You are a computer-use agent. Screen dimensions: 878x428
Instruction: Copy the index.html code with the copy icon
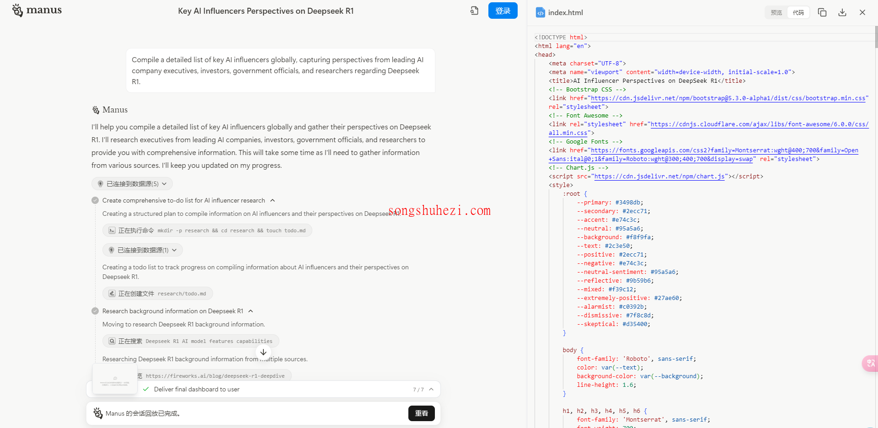click(822, 13)
